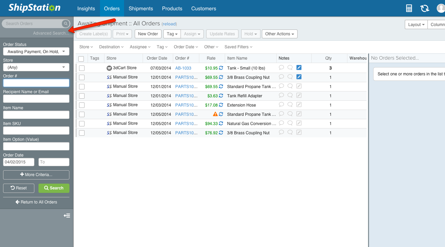Refresh rate for order AB-1033
This screenshot has width=445, height=247.
coord(221,68)
